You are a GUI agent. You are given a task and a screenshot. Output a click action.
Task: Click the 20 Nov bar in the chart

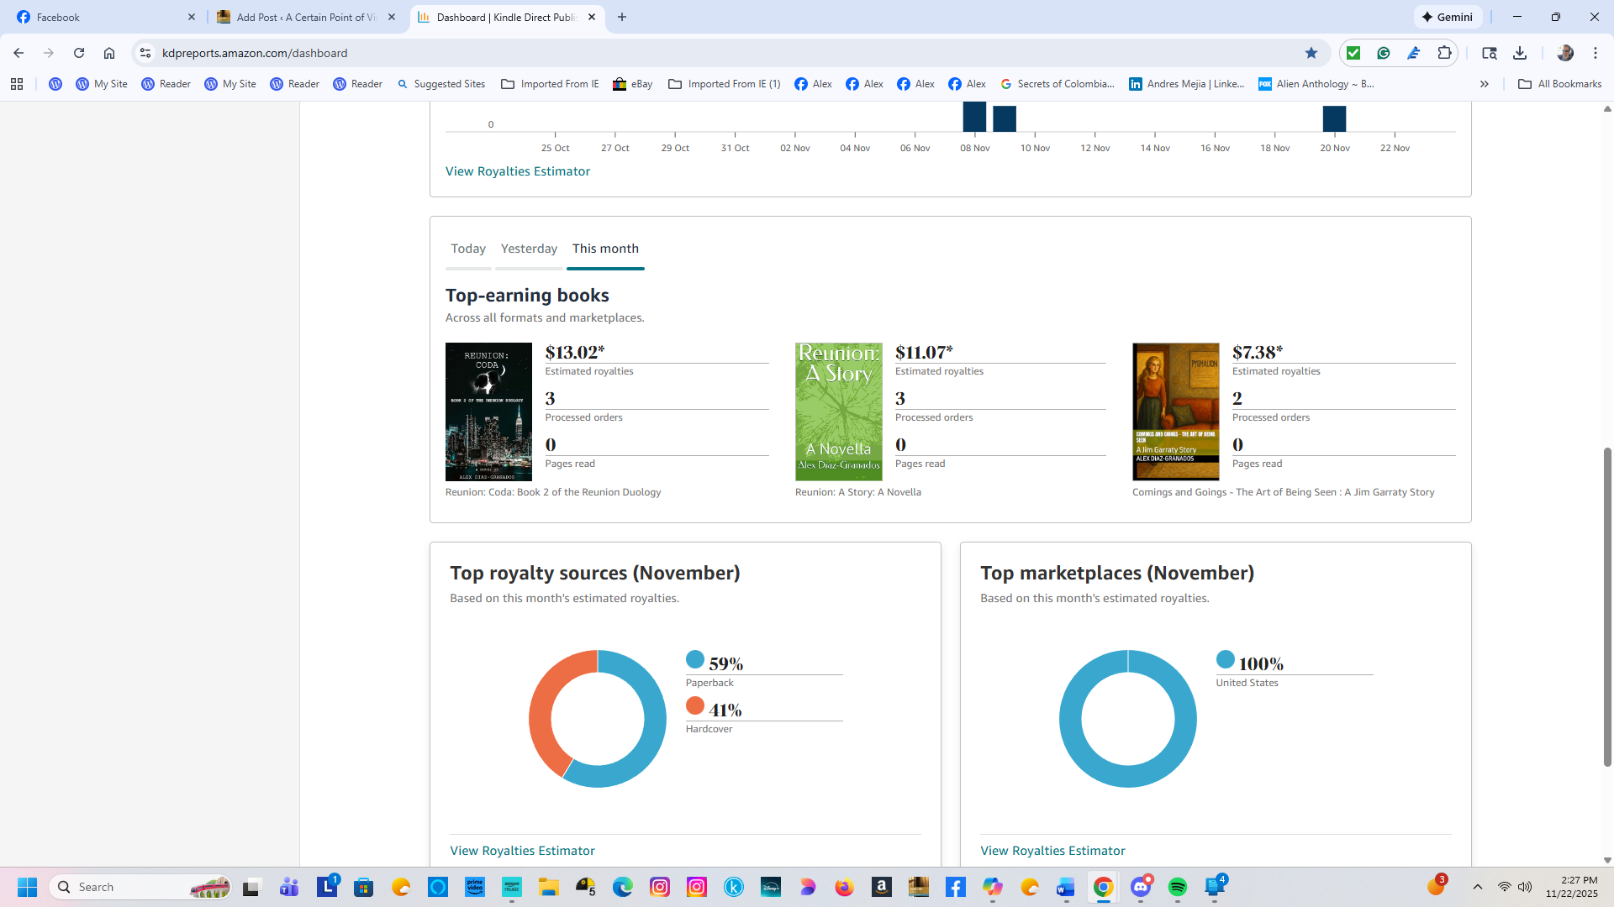pyautogui.click(x=1334, y=119)
